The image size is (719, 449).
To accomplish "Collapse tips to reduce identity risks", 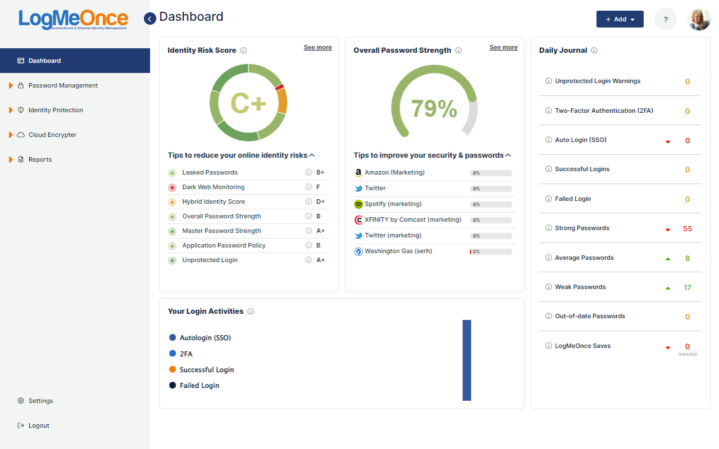I will tap(312, 155).
